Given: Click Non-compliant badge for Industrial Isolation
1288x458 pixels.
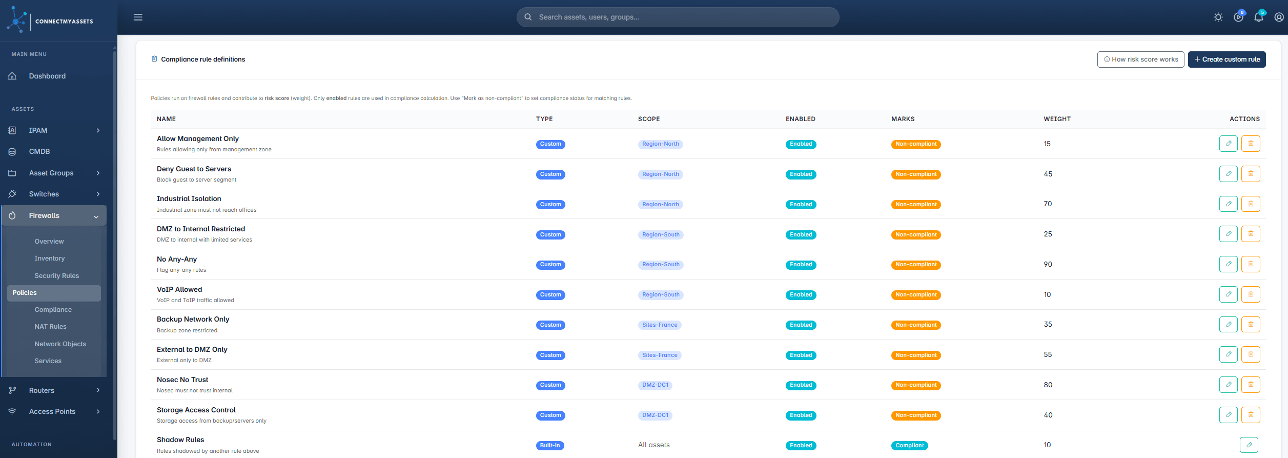Looking at the screenshot, I should [x=916, y=204].
